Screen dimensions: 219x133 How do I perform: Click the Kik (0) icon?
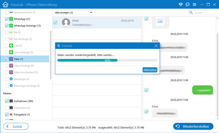pos(11,32)
